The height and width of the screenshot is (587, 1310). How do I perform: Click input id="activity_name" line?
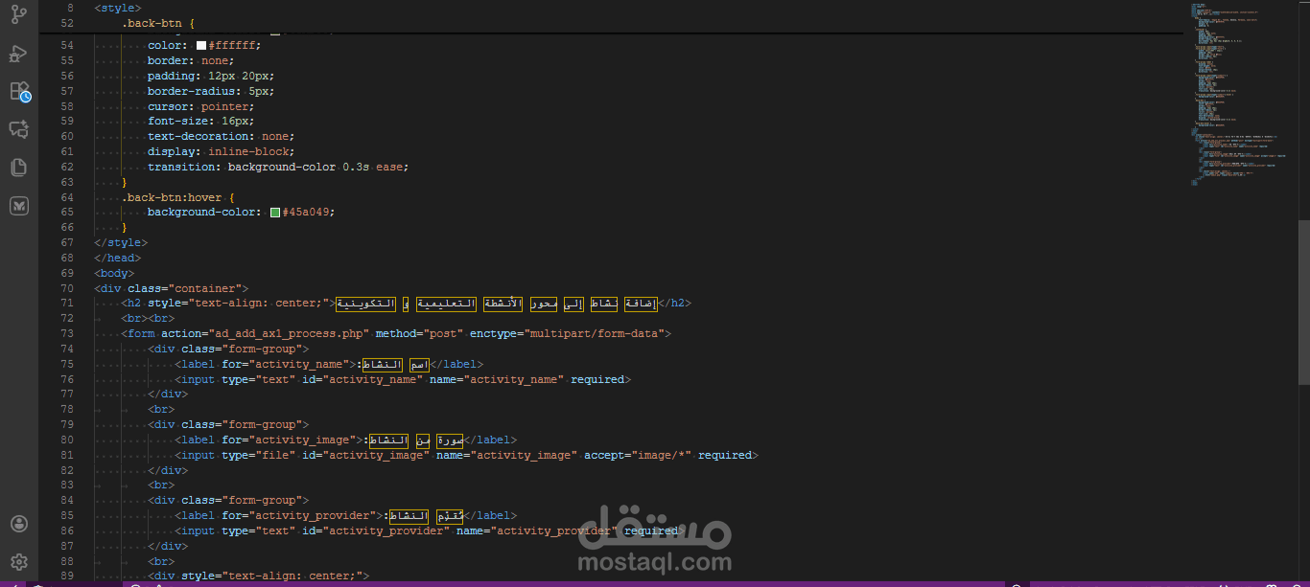403,380
